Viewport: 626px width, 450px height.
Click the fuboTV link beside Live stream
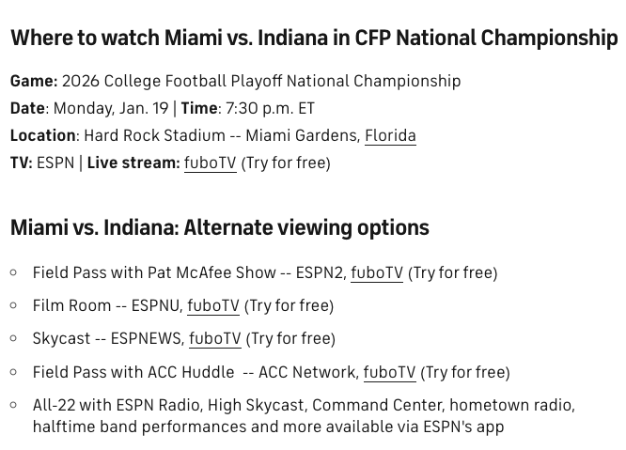click(x=210, y=163)
